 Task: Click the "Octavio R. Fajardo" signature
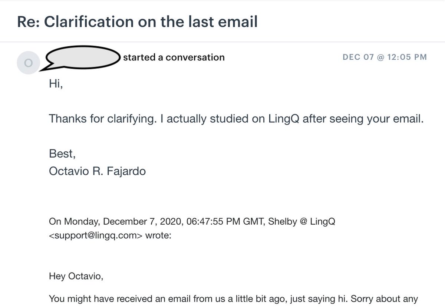pyautogui.click(x=97, y=171)
